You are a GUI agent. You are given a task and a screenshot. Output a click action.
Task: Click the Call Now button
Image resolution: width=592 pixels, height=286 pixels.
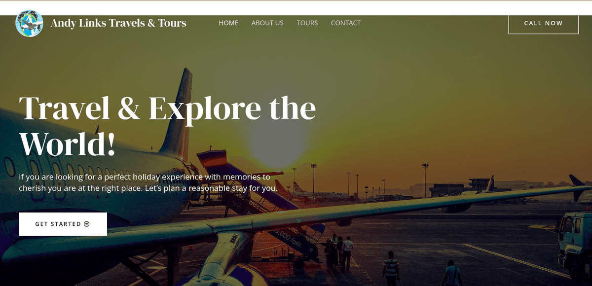(543, 23)
